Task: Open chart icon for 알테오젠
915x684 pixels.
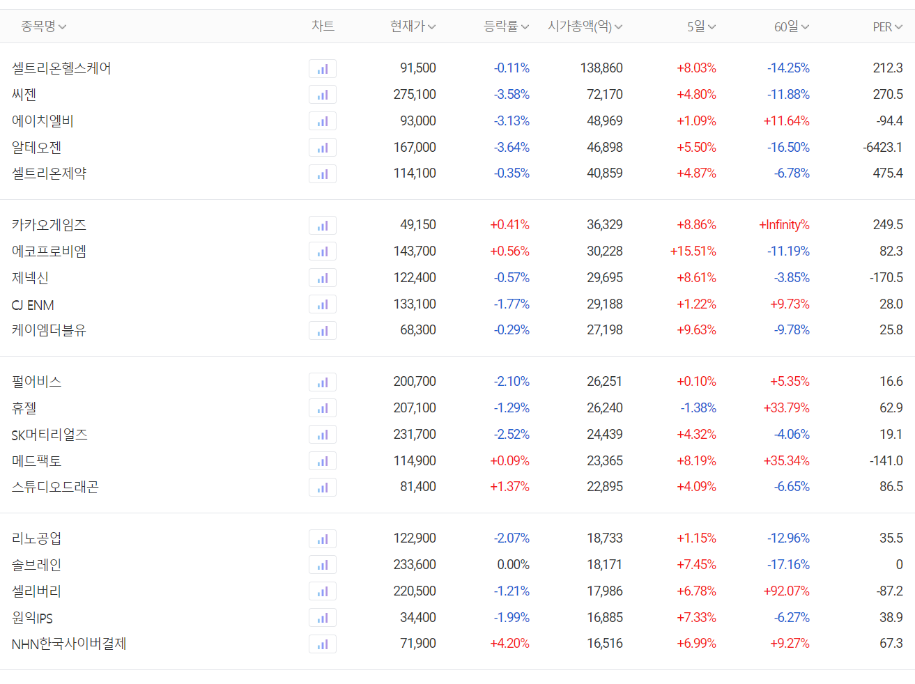Action: point(323,148)
